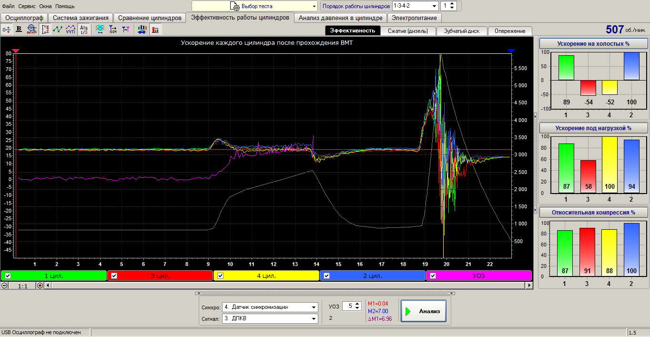This screenshot has height=337, width=650.
Task: Switch to the Сравнение цилиндров tab
Action: pyautogui.click(x=150, y=18)
